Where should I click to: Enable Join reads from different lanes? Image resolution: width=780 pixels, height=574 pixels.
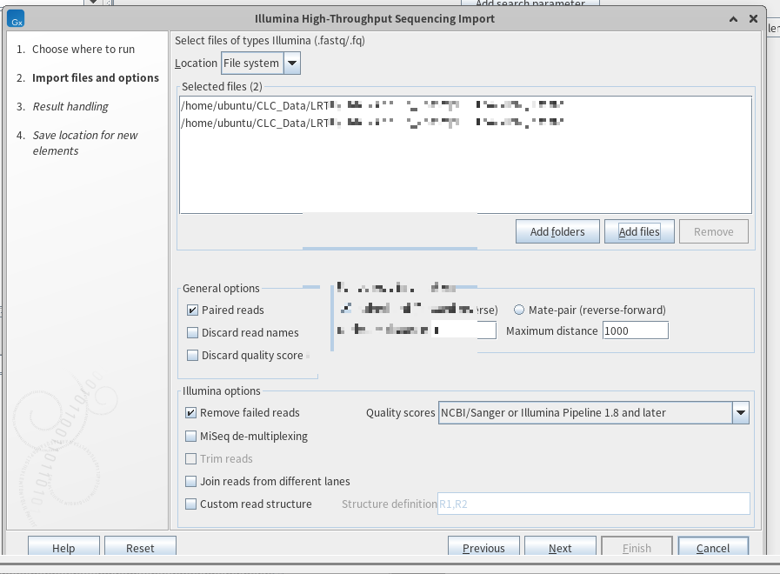tap(190, 482)
